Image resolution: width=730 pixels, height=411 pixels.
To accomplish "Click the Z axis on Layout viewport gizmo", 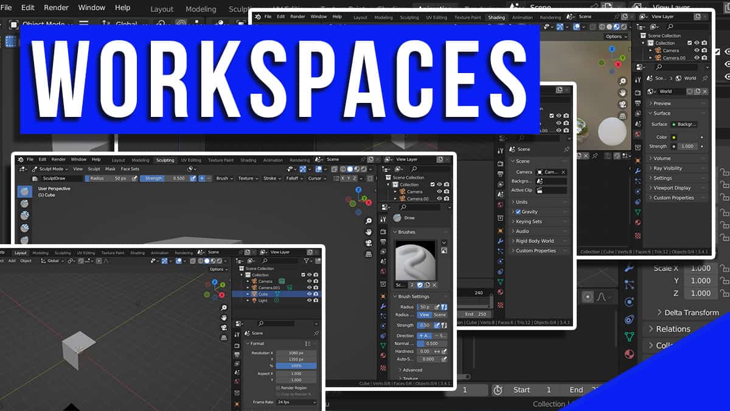I will pyautogui.click(x=215, y=283).
